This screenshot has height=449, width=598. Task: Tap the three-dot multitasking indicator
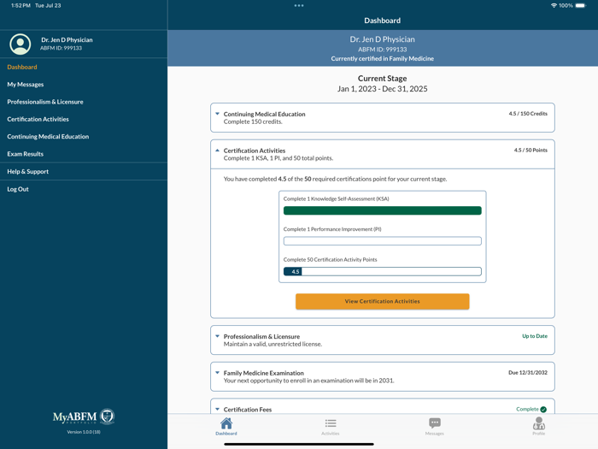pos(299,5)
